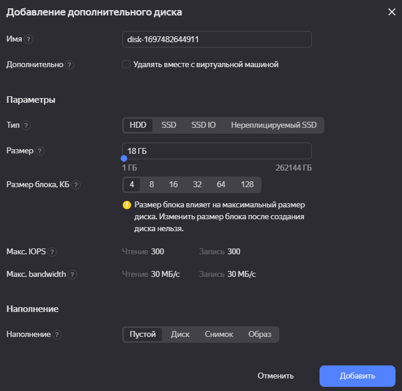Show the help hint for Размер
Viewport: 402px width, 391px height.
(40, 151)
